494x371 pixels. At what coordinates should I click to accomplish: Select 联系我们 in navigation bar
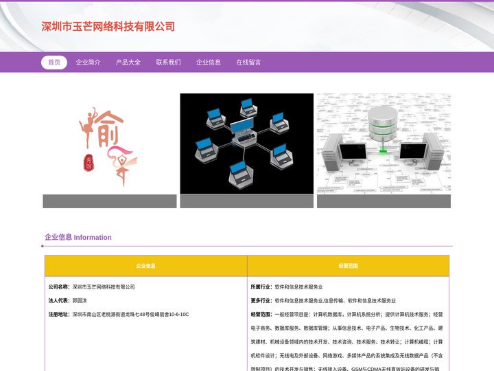tap(168, 62)
